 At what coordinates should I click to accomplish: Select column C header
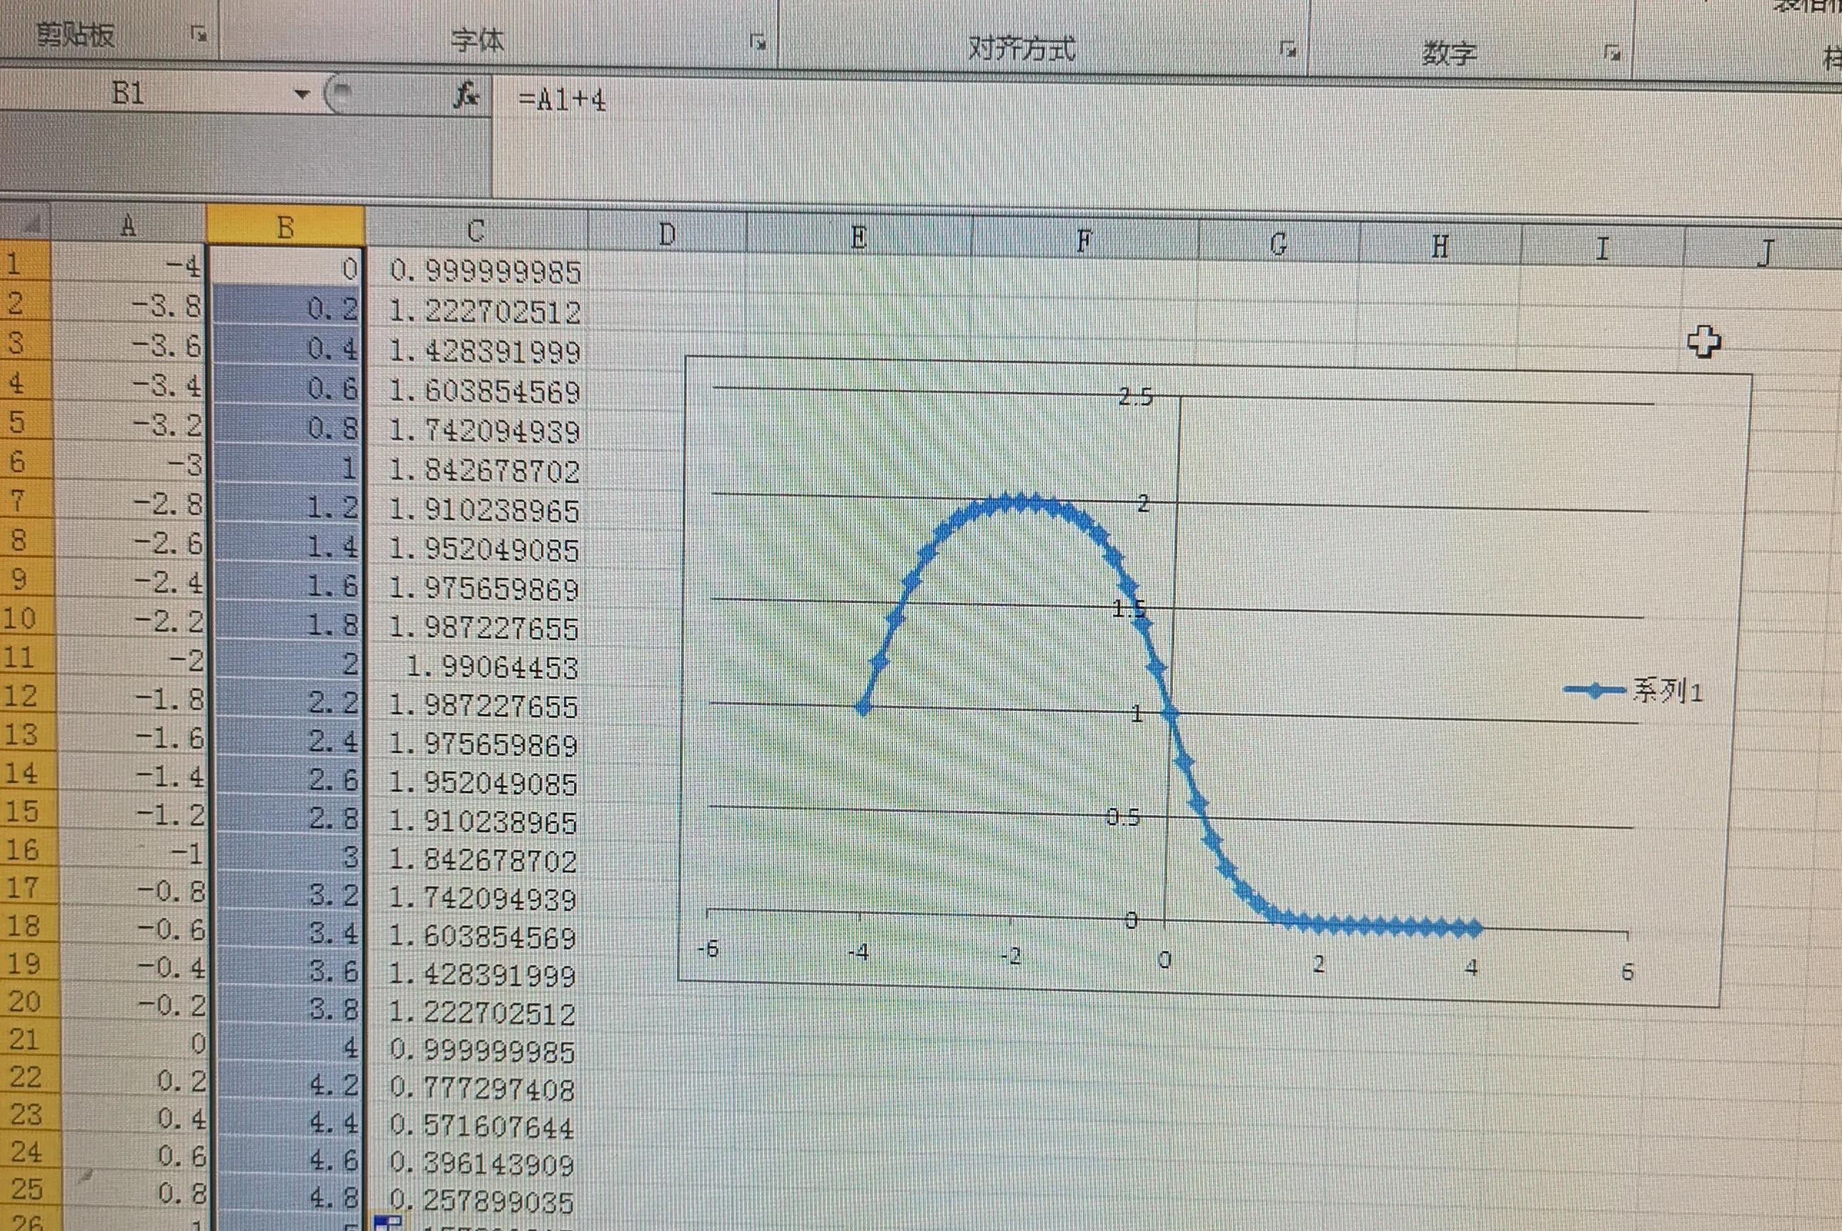click(476, 231)
